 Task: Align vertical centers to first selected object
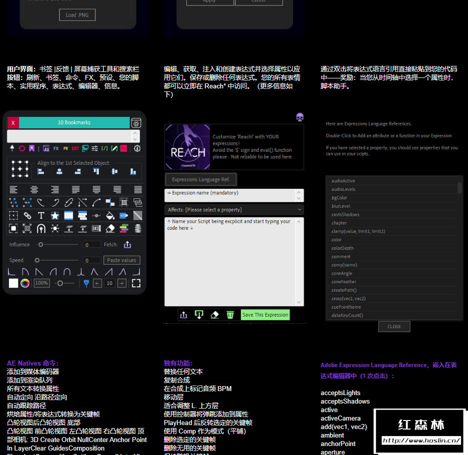point(114,171)
